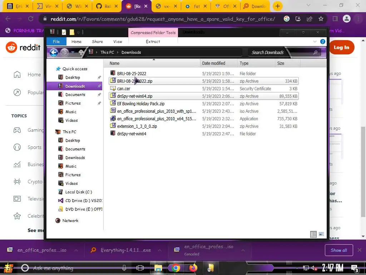Click Chrome install app download icon
Viewport: 366px width, 275px height.
coord(298,19)
